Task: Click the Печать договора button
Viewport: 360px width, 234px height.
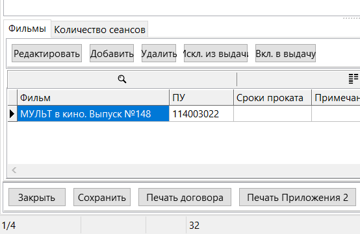Action: click(185, 197)
